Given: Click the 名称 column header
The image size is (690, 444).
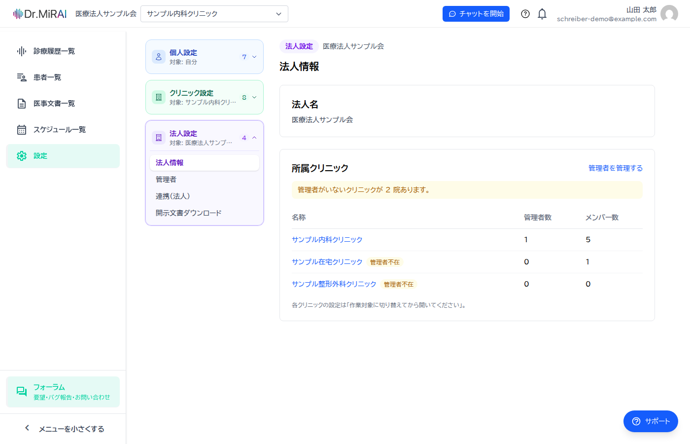Looking at the screenshot, I should (299, 218).
